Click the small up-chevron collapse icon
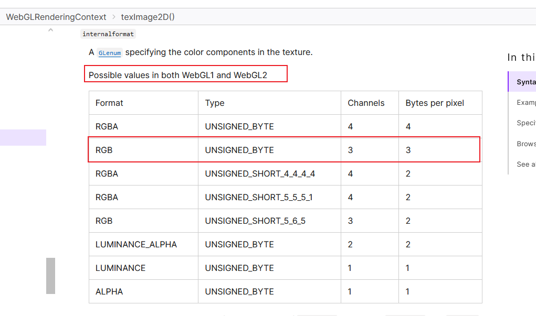Screen dimensions: 536x316 pyautogui.click(x=50, y=30)
